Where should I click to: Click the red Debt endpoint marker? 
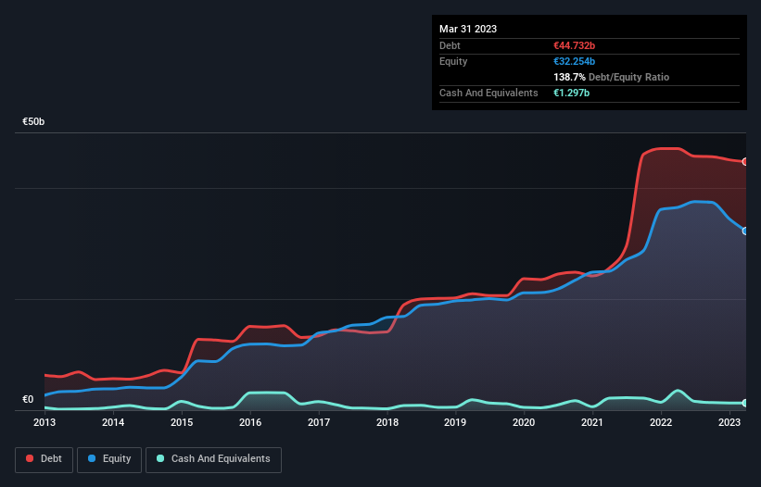(745, 162)
